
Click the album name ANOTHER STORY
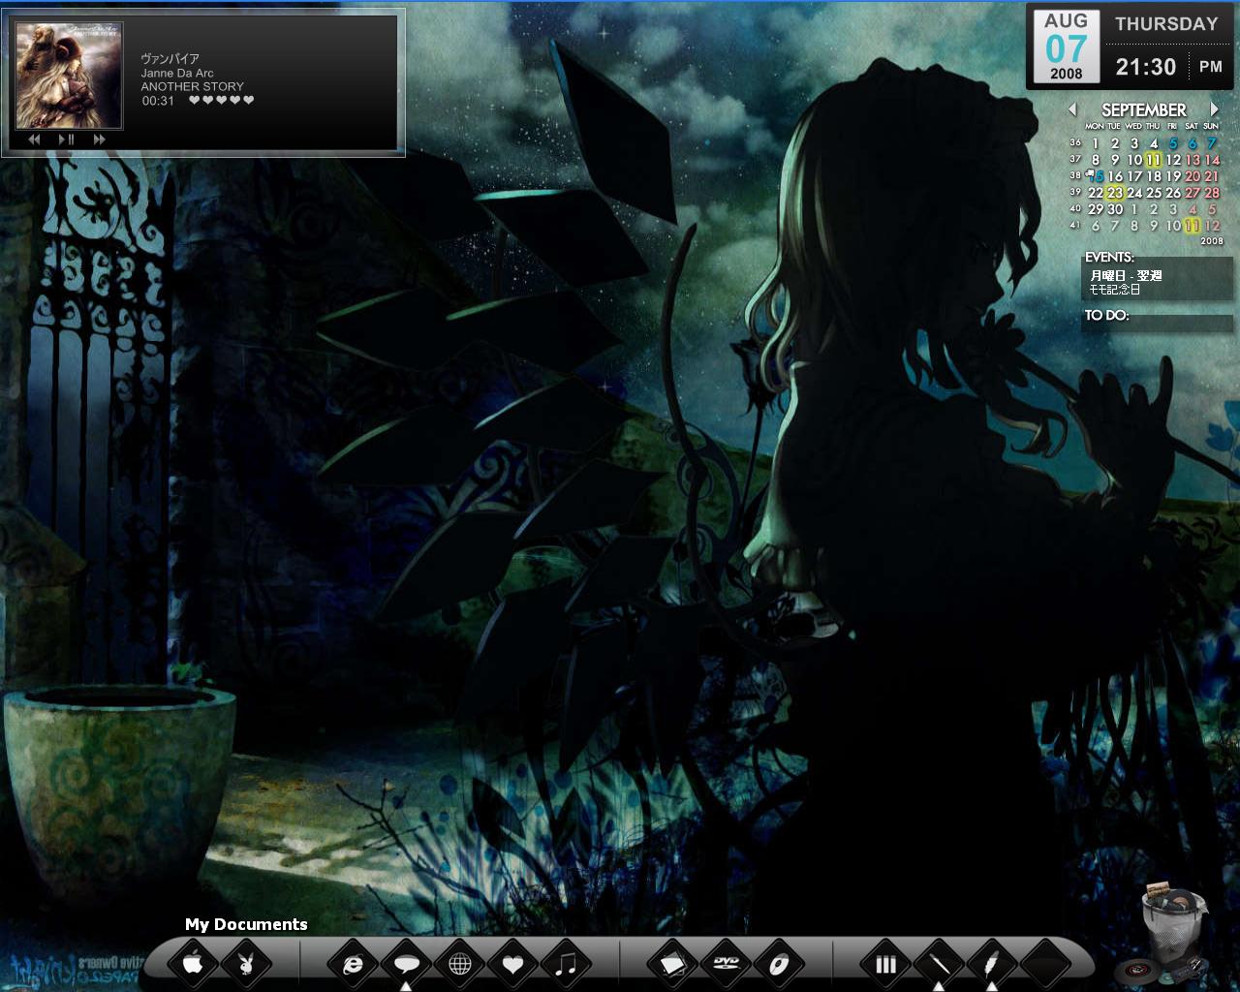(x=193, y=86)
